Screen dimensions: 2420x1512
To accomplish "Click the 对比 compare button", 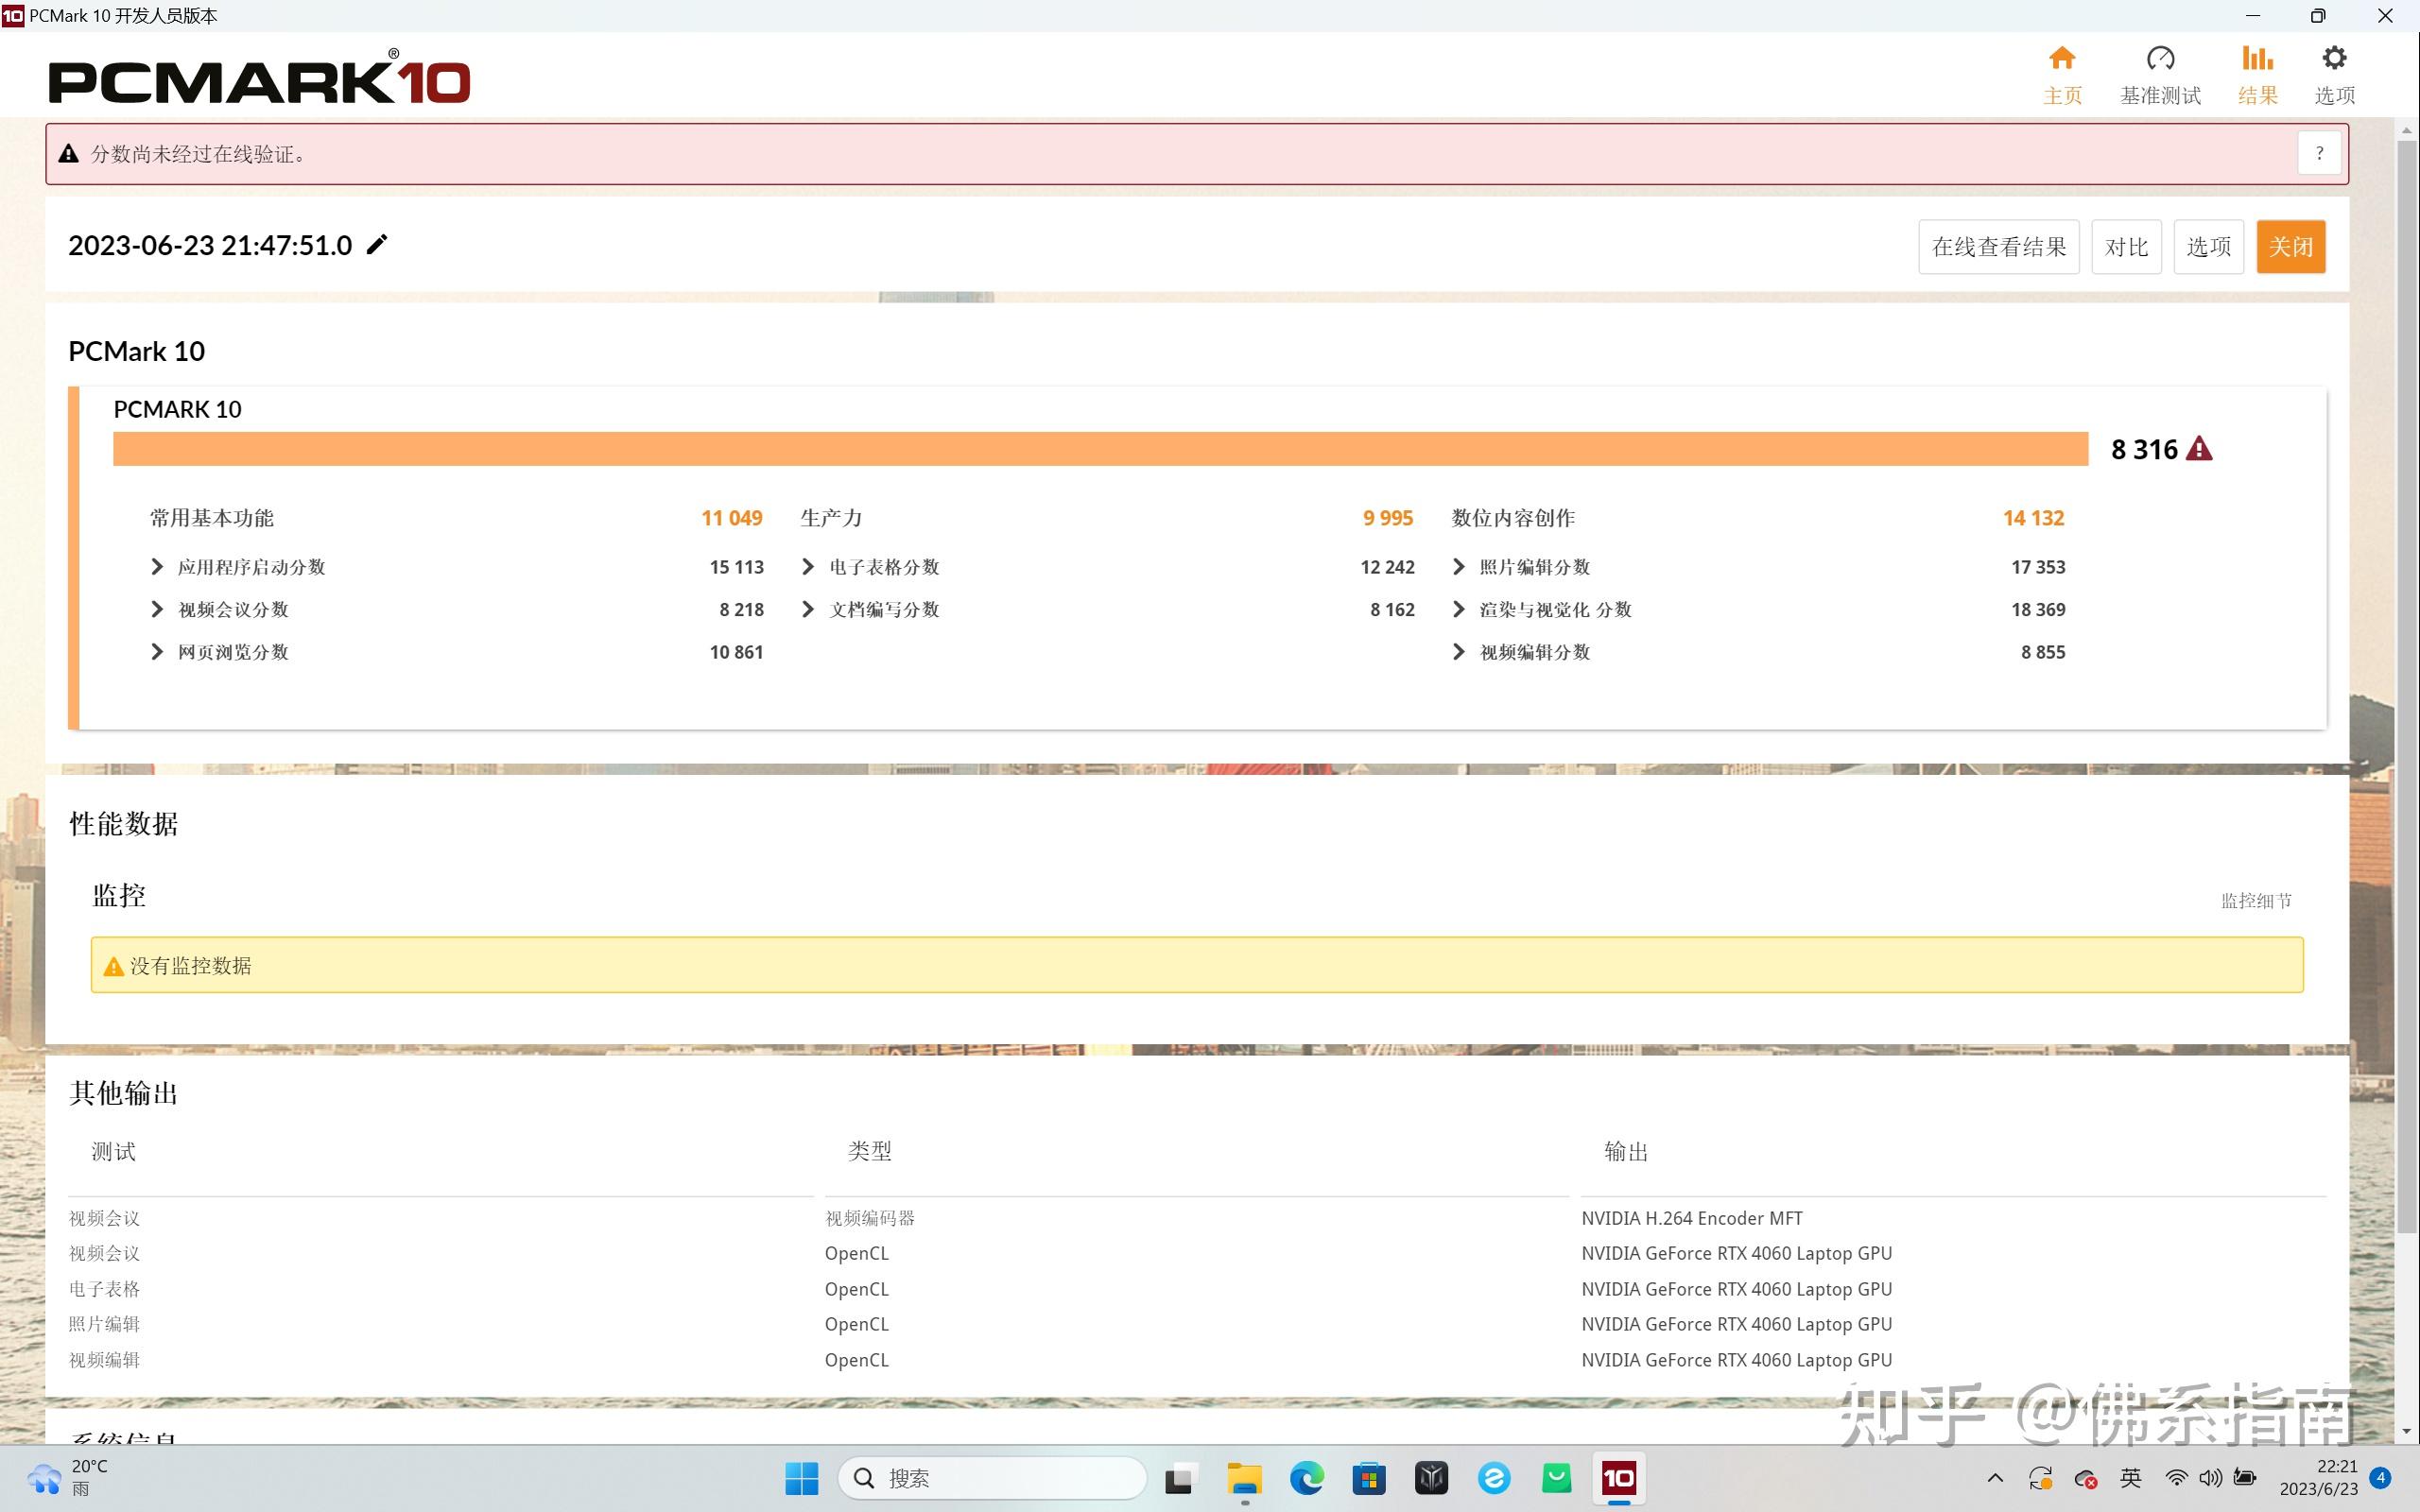I will [x=2125, y=247].
